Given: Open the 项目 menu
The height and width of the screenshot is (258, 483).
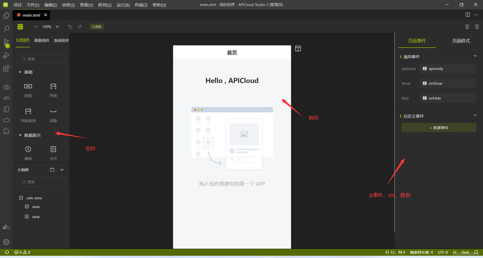Looking at the screenshot, I should (x=18, y=5).
